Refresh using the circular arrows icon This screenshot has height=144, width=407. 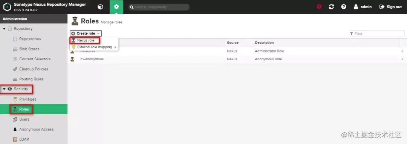tap(331, 7)
